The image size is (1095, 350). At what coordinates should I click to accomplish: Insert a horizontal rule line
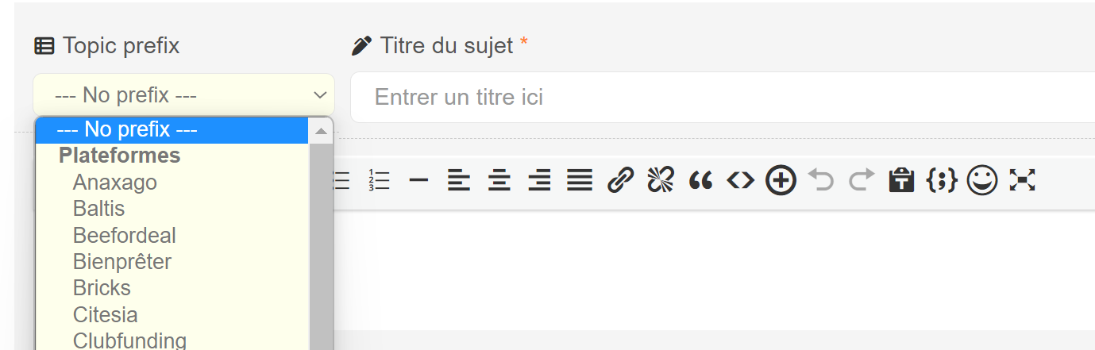pos(418,181)
